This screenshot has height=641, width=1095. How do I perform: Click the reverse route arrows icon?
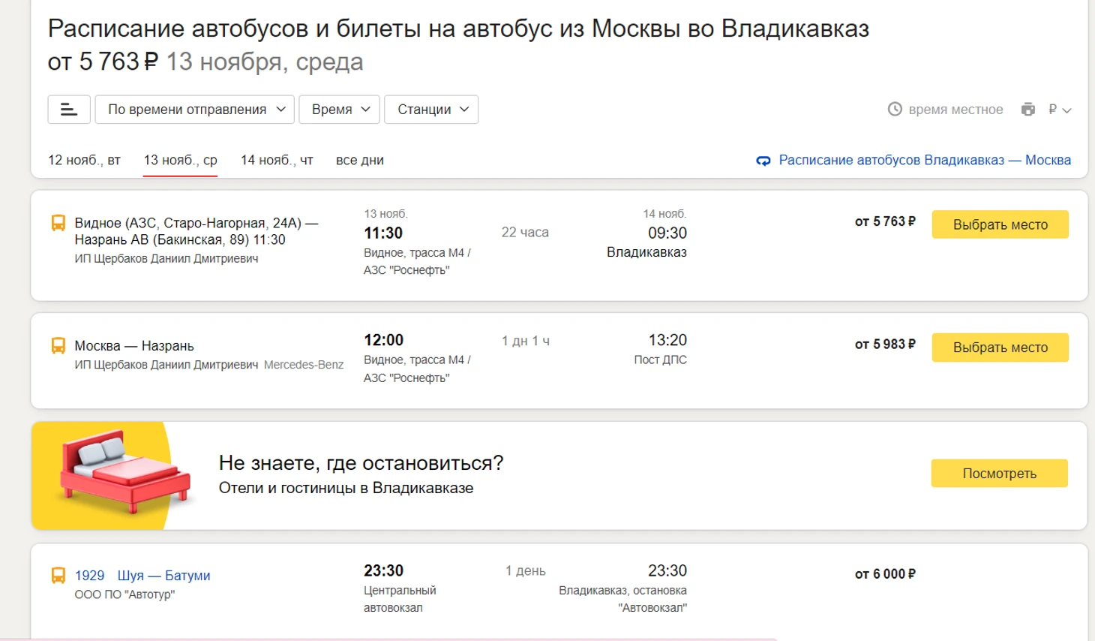tap(763, 161)
